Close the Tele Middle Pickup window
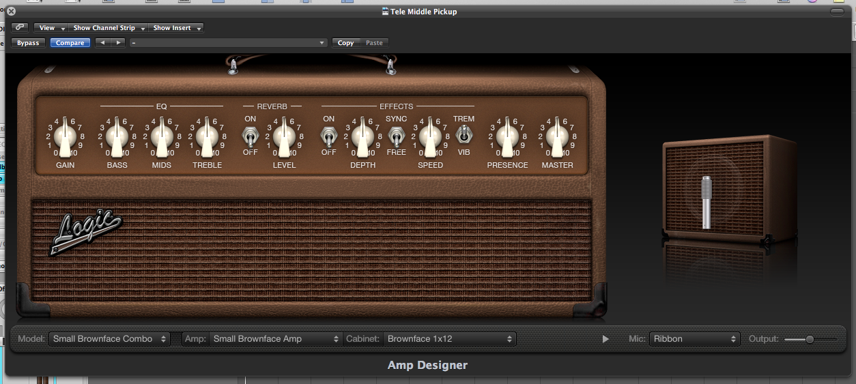Screen dimensions: 856x384 pyautogui.click(x=11, y=11)
